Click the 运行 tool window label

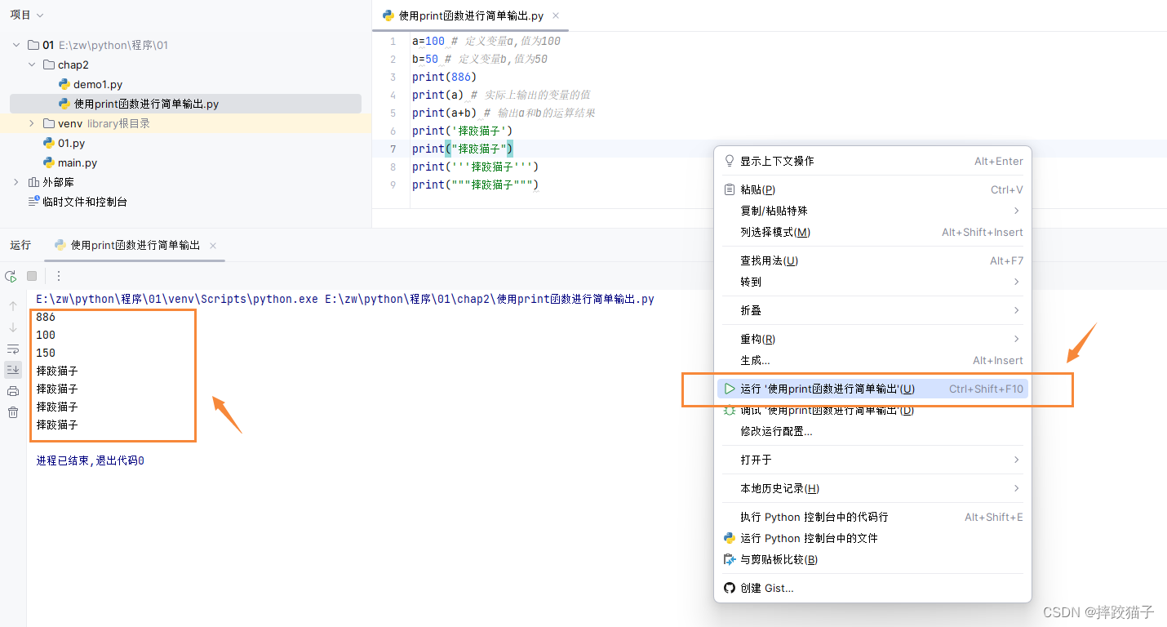[x=20, y=245]
